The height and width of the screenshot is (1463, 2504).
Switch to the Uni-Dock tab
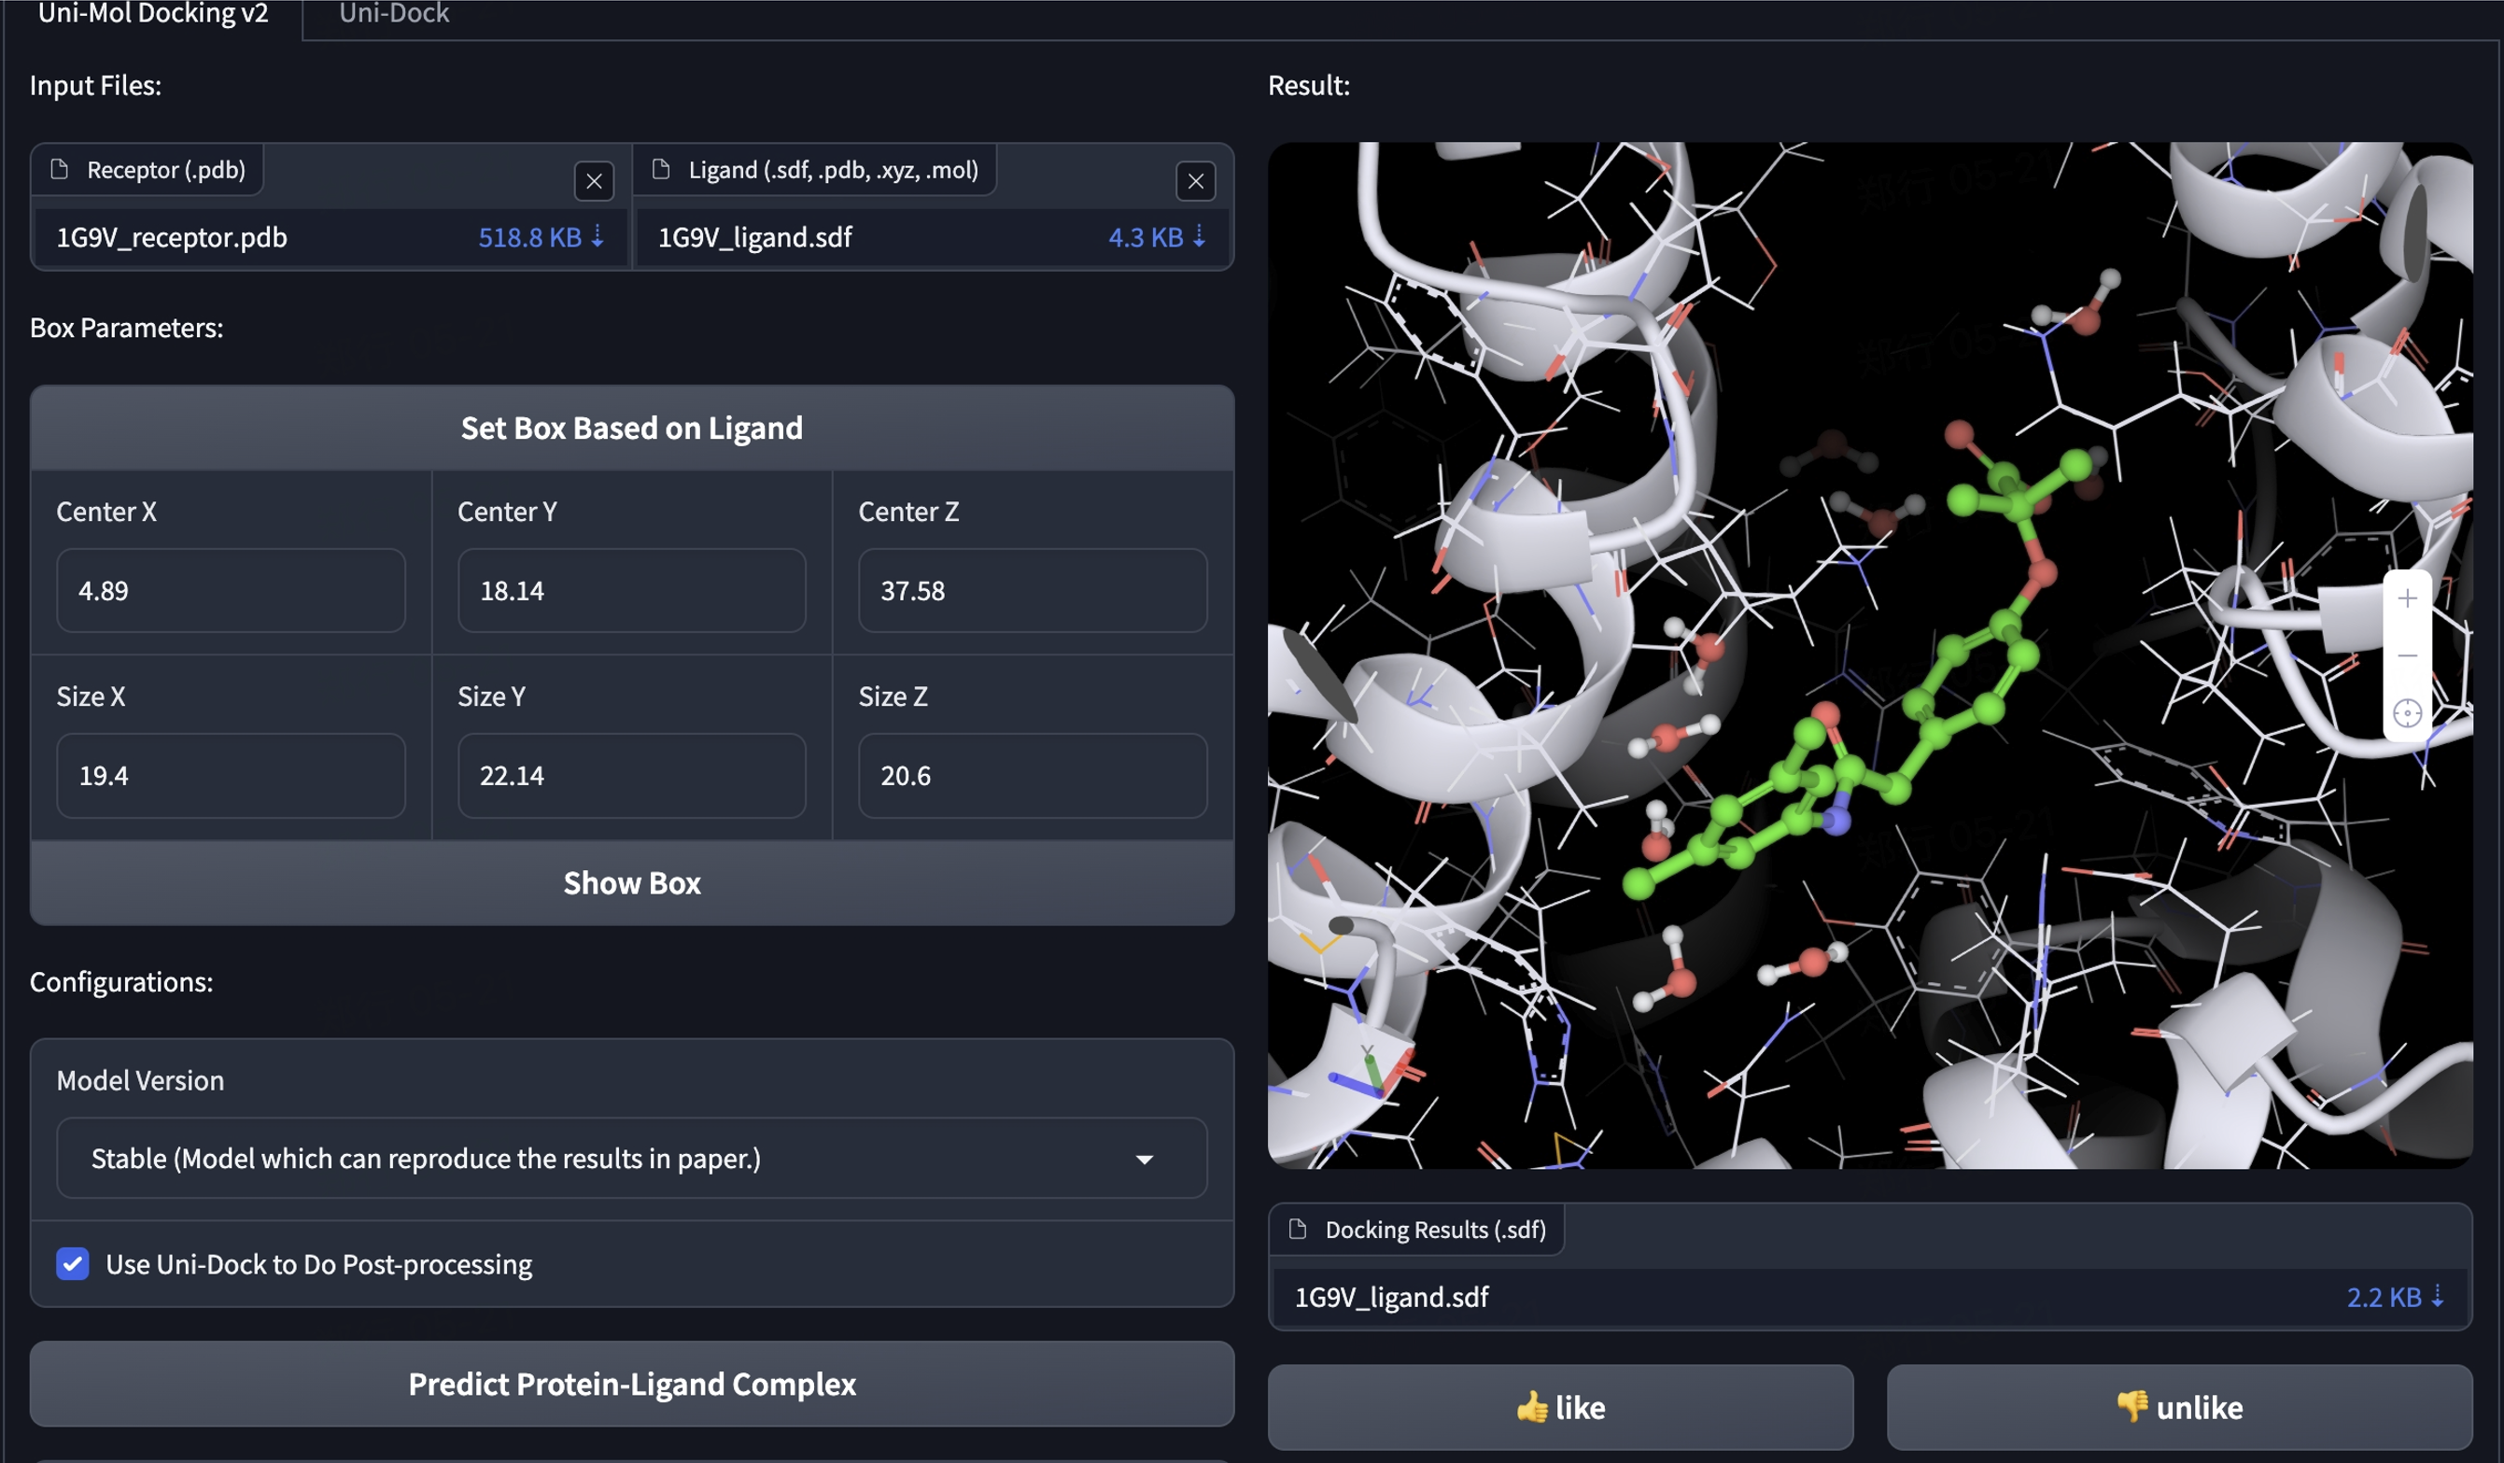coord(393,14)
